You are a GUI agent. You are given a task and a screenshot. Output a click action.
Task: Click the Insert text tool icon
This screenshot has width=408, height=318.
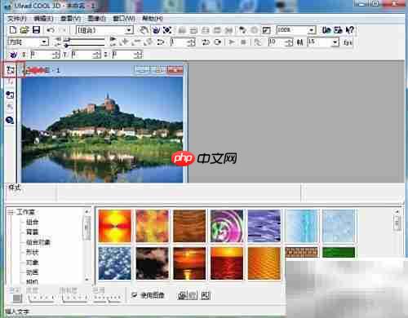click(x=11, y=70)
